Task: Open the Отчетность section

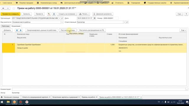Action: [x=118, y=3]
